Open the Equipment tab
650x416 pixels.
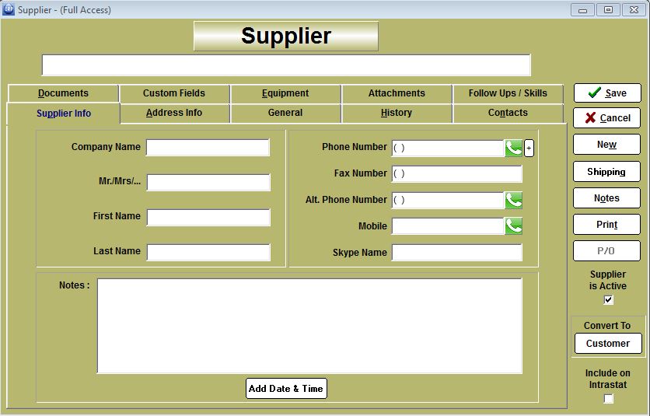click(x=285, y=93)
